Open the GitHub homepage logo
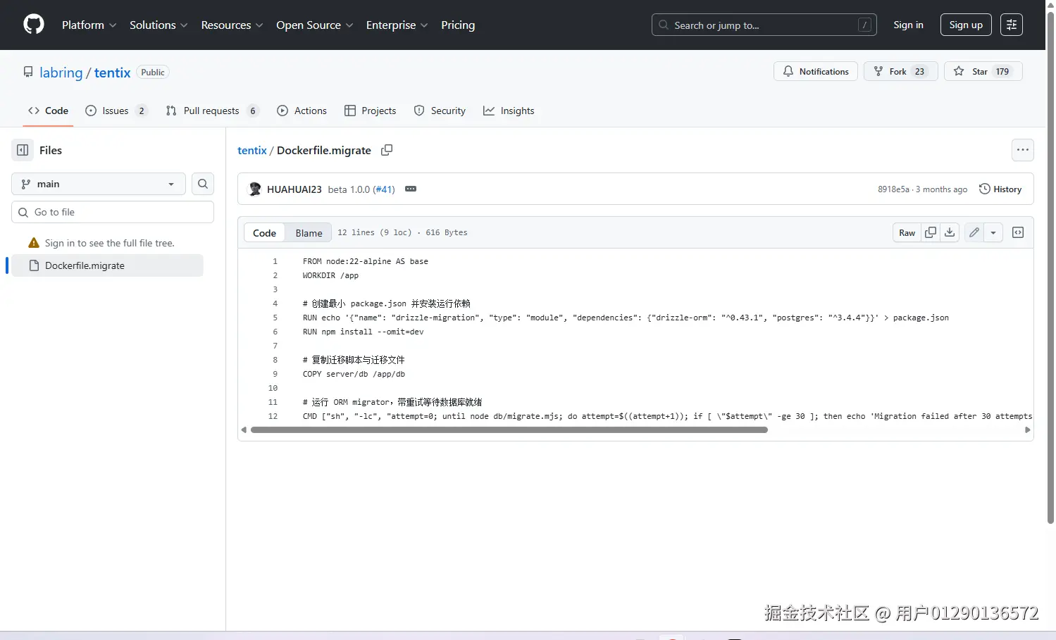Image resolution: width=1056 pixels, height=640 pixels. click(x=34, y=25)
